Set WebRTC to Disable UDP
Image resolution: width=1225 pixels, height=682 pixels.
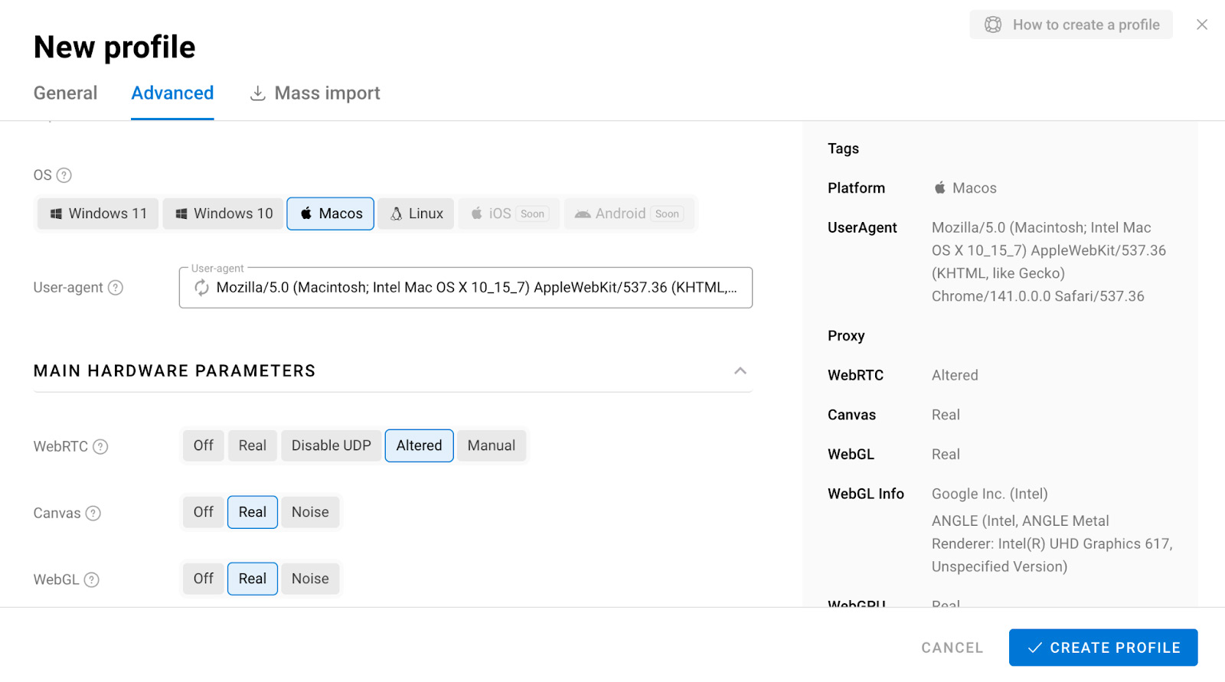coord(331,445)
